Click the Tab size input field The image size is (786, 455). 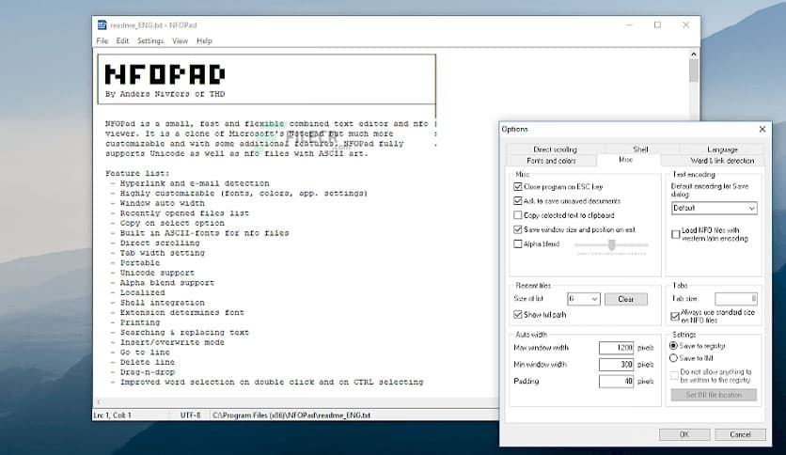click(736, 299)
